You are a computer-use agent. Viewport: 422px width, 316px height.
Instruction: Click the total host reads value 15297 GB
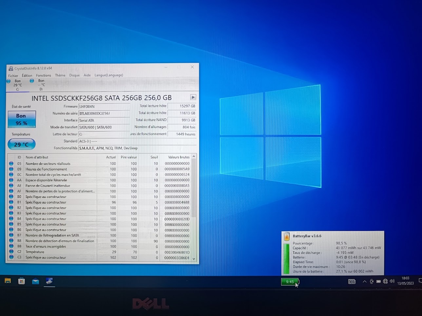182,106
